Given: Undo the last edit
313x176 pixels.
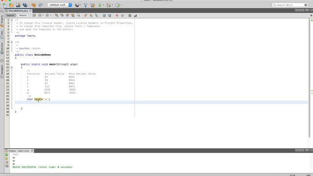Looking at the screenshot, I should click(x=34, y=5).
